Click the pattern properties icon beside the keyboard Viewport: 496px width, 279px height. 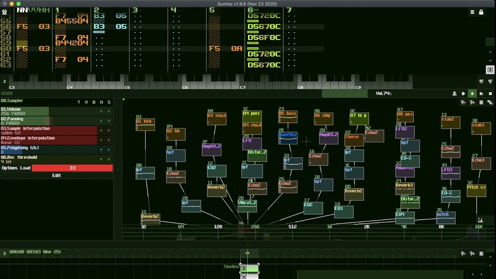click(490, 70)
